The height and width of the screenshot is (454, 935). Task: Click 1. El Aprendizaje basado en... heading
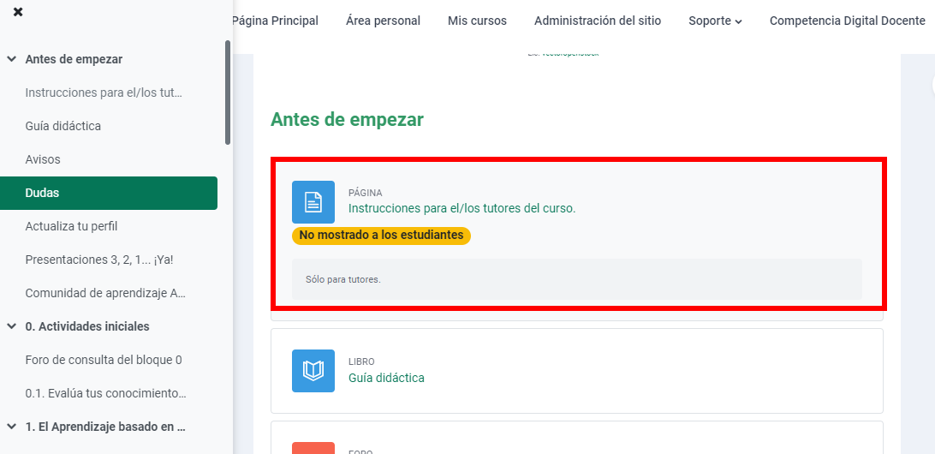(x=105, y=427)
